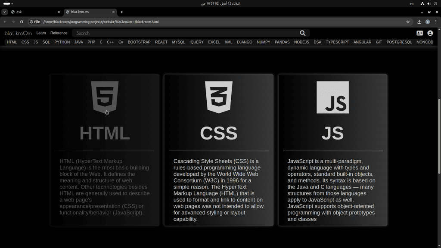The image size is (441, 248).
Task: Close the ask tab
Action: click(x=59, y=12)
